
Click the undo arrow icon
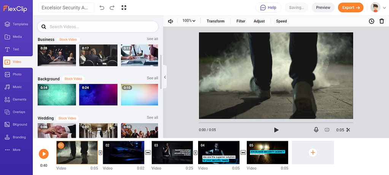pyautogui.click(x=102, y=8)
